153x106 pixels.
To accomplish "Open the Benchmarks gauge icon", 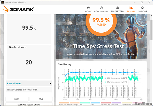I will click(101, 8).
